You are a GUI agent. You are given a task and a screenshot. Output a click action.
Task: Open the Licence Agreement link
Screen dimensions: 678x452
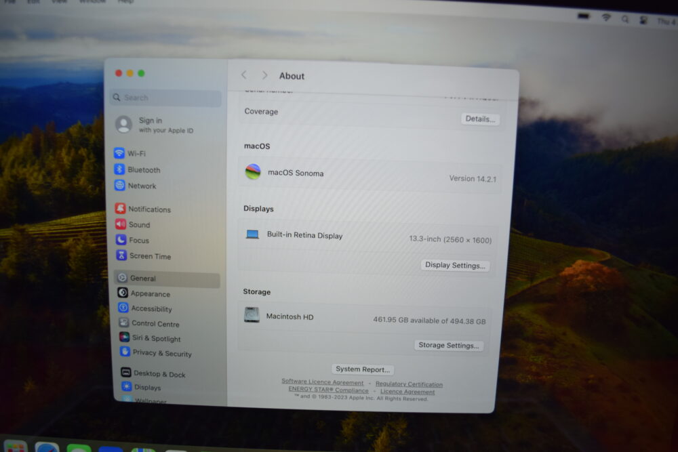point(407,392)
